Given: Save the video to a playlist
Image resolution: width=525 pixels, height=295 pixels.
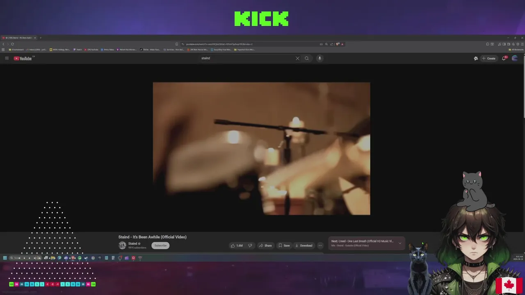Looking at the screenshot, I should coord(284,245).
